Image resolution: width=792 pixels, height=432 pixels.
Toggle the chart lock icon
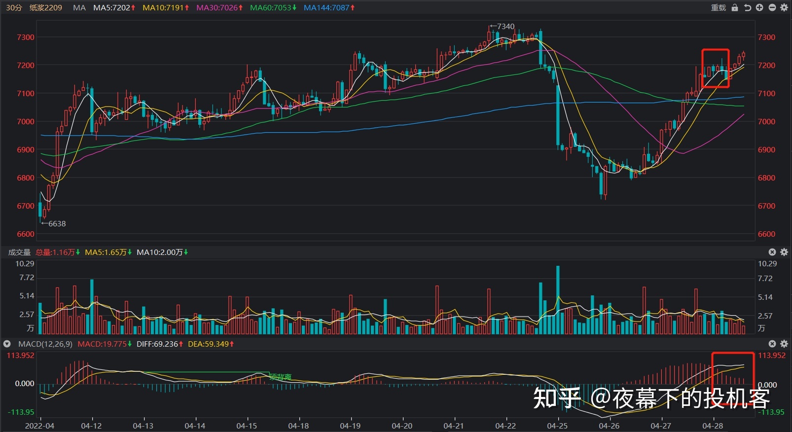point(735,7)
